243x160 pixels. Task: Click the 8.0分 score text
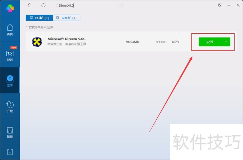pyautogui.click(x=176, y=42)
